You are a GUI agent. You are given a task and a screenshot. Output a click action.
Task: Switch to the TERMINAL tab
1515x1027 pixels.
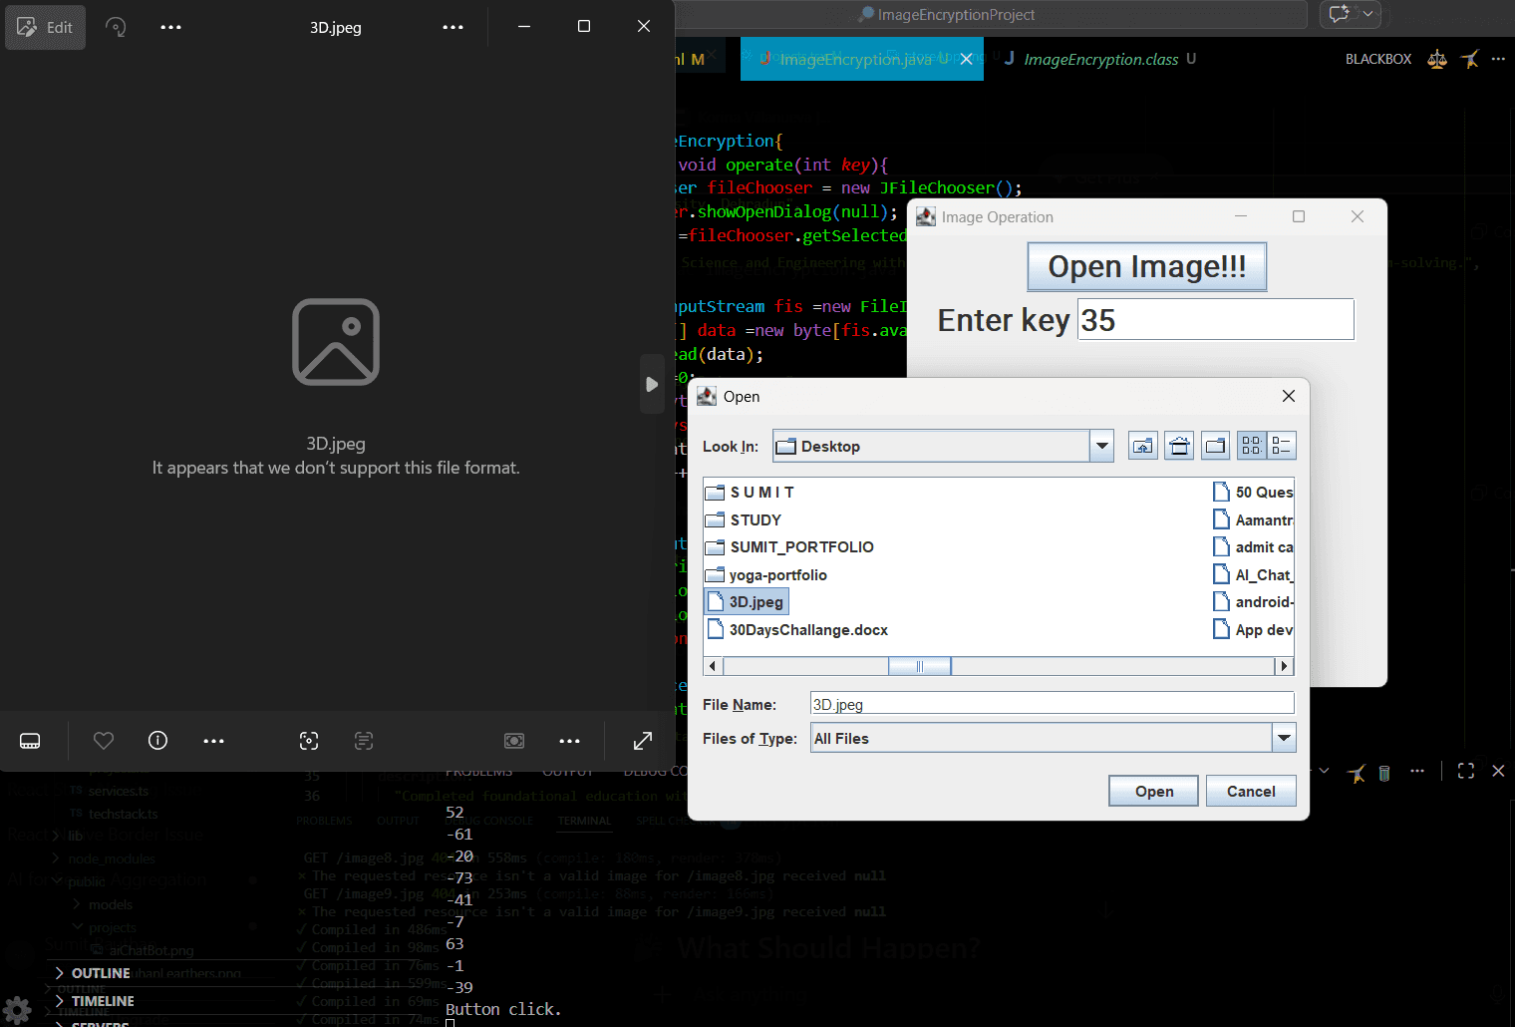point(584,821)
